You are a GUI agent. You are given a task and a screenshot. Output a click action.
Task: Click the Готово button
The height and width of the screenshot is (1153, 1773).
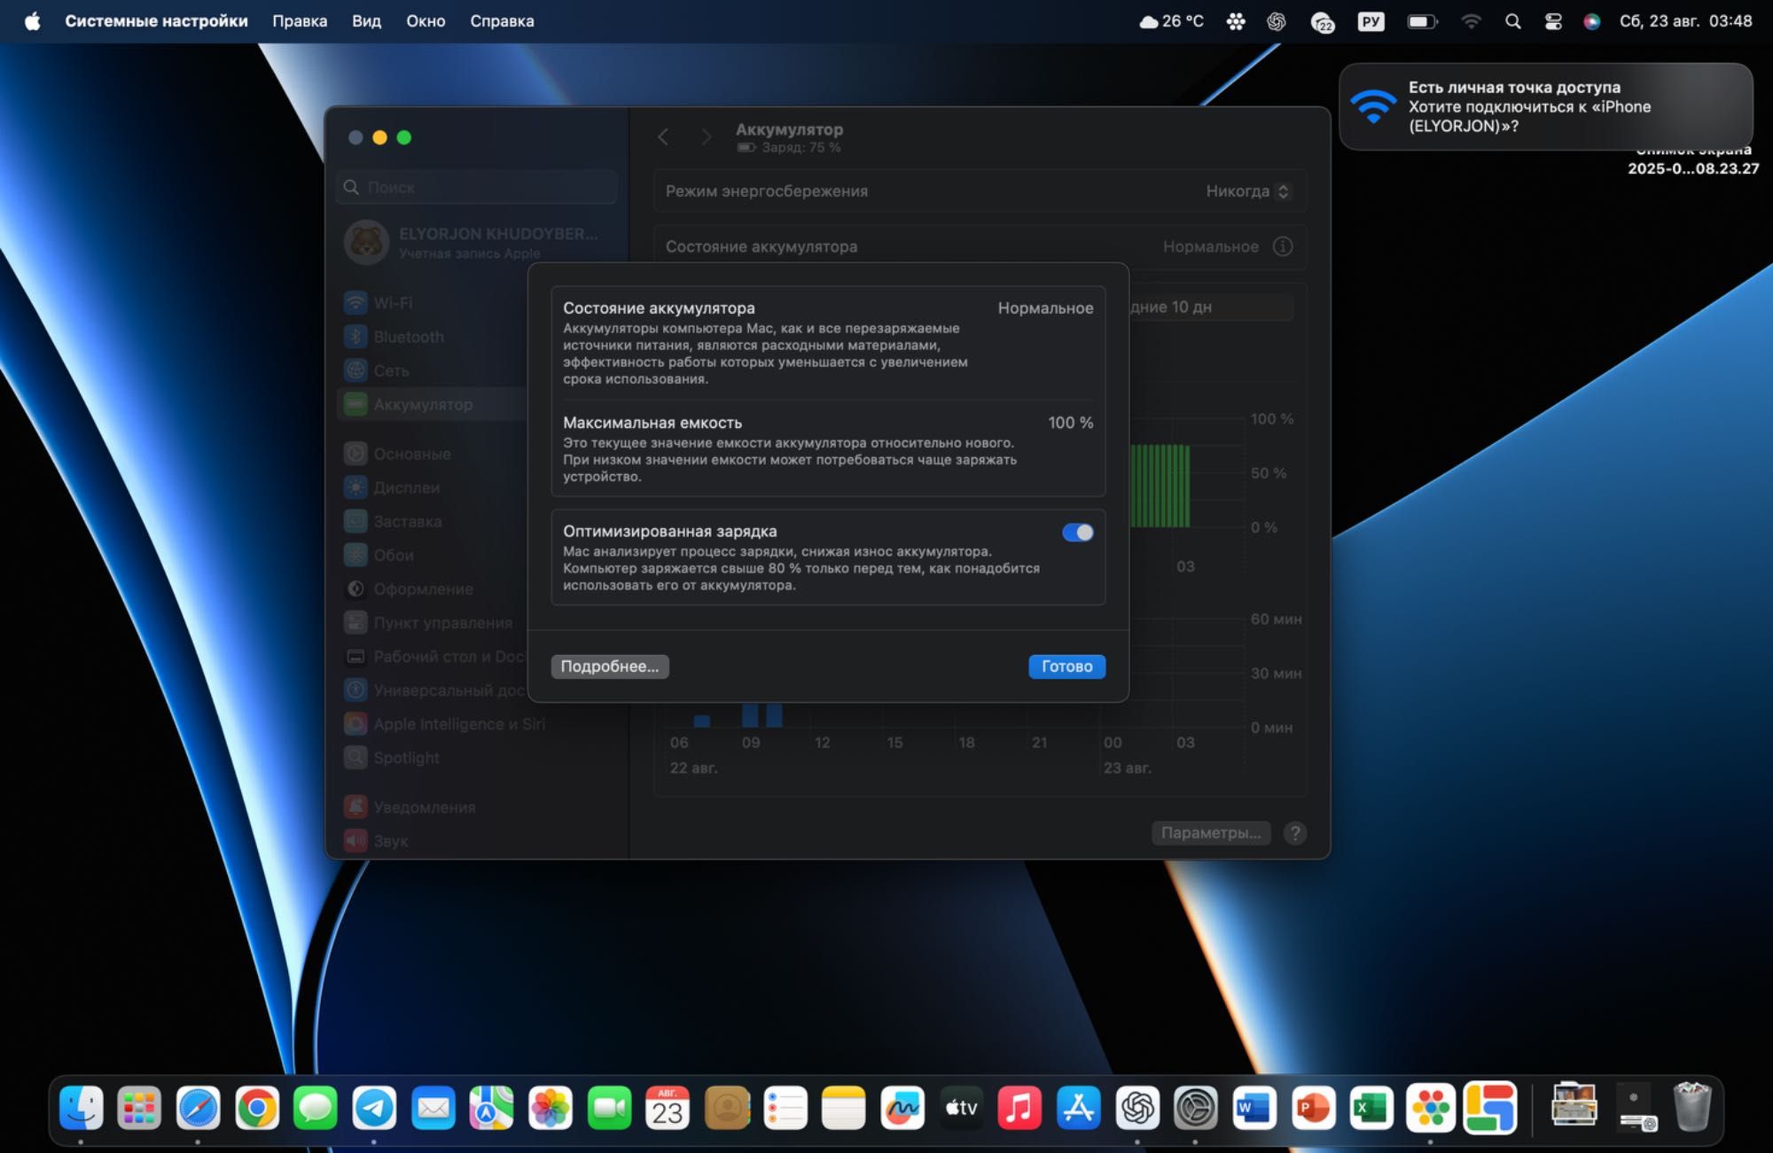pos(1066,666)
